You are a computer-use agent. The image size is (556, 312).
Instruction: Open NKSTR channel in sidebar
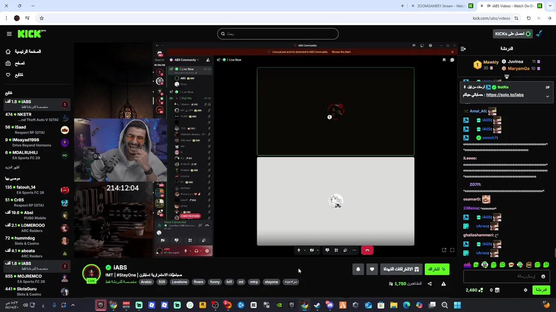[x=37, y=117]
